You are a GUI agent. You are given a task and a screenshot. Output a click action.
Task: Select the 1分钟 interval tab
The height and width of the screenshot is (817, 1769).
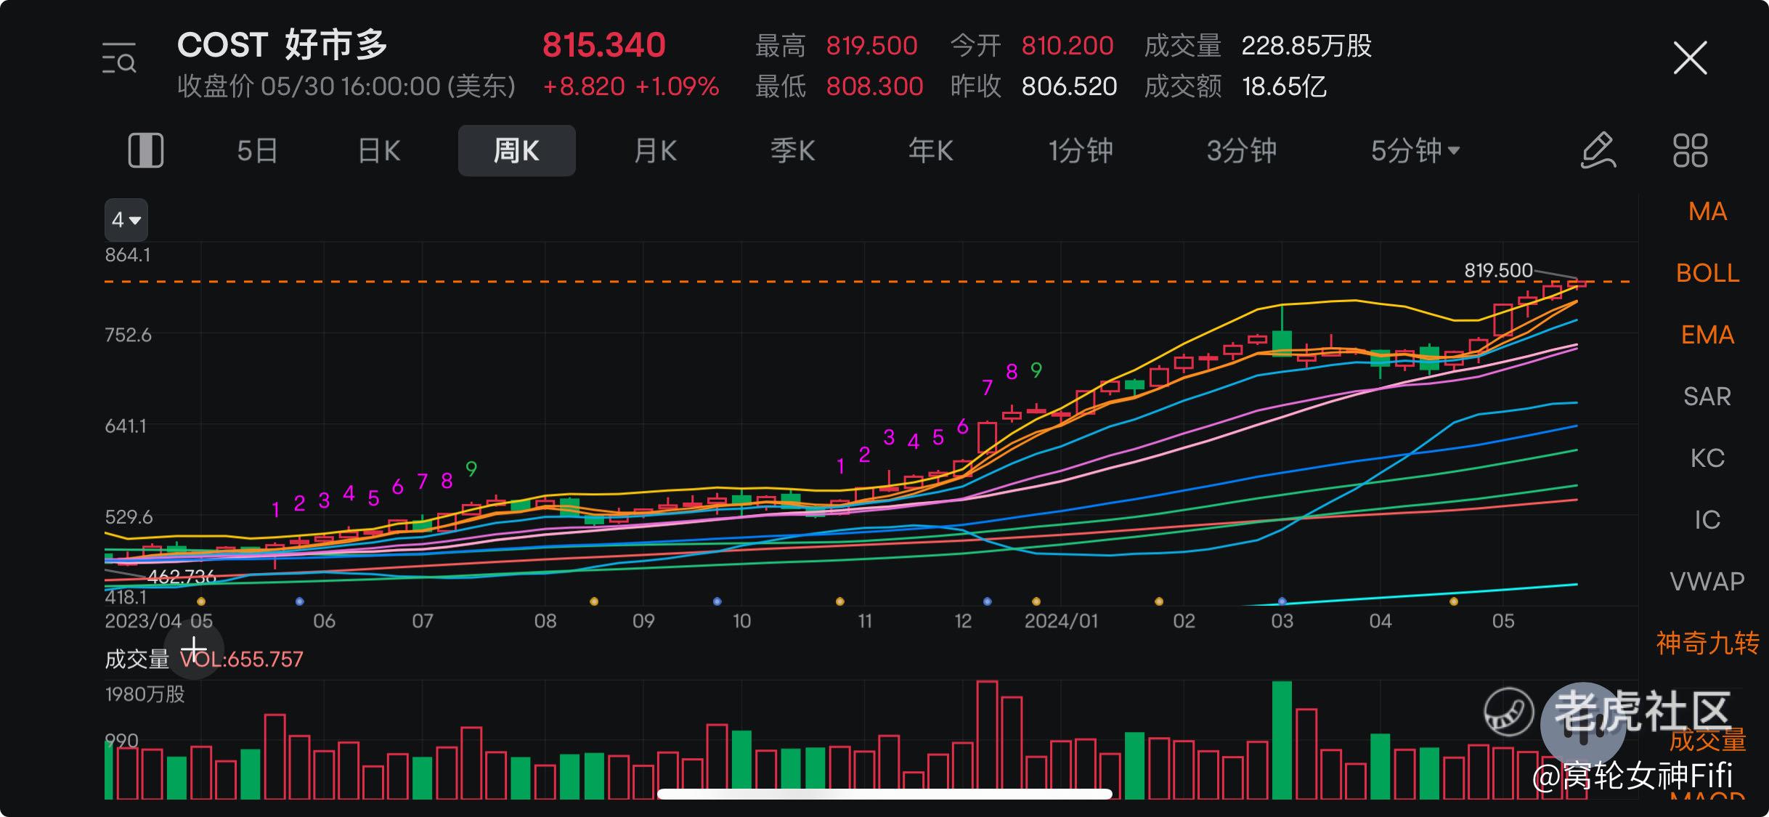[x=1080, y=151]
